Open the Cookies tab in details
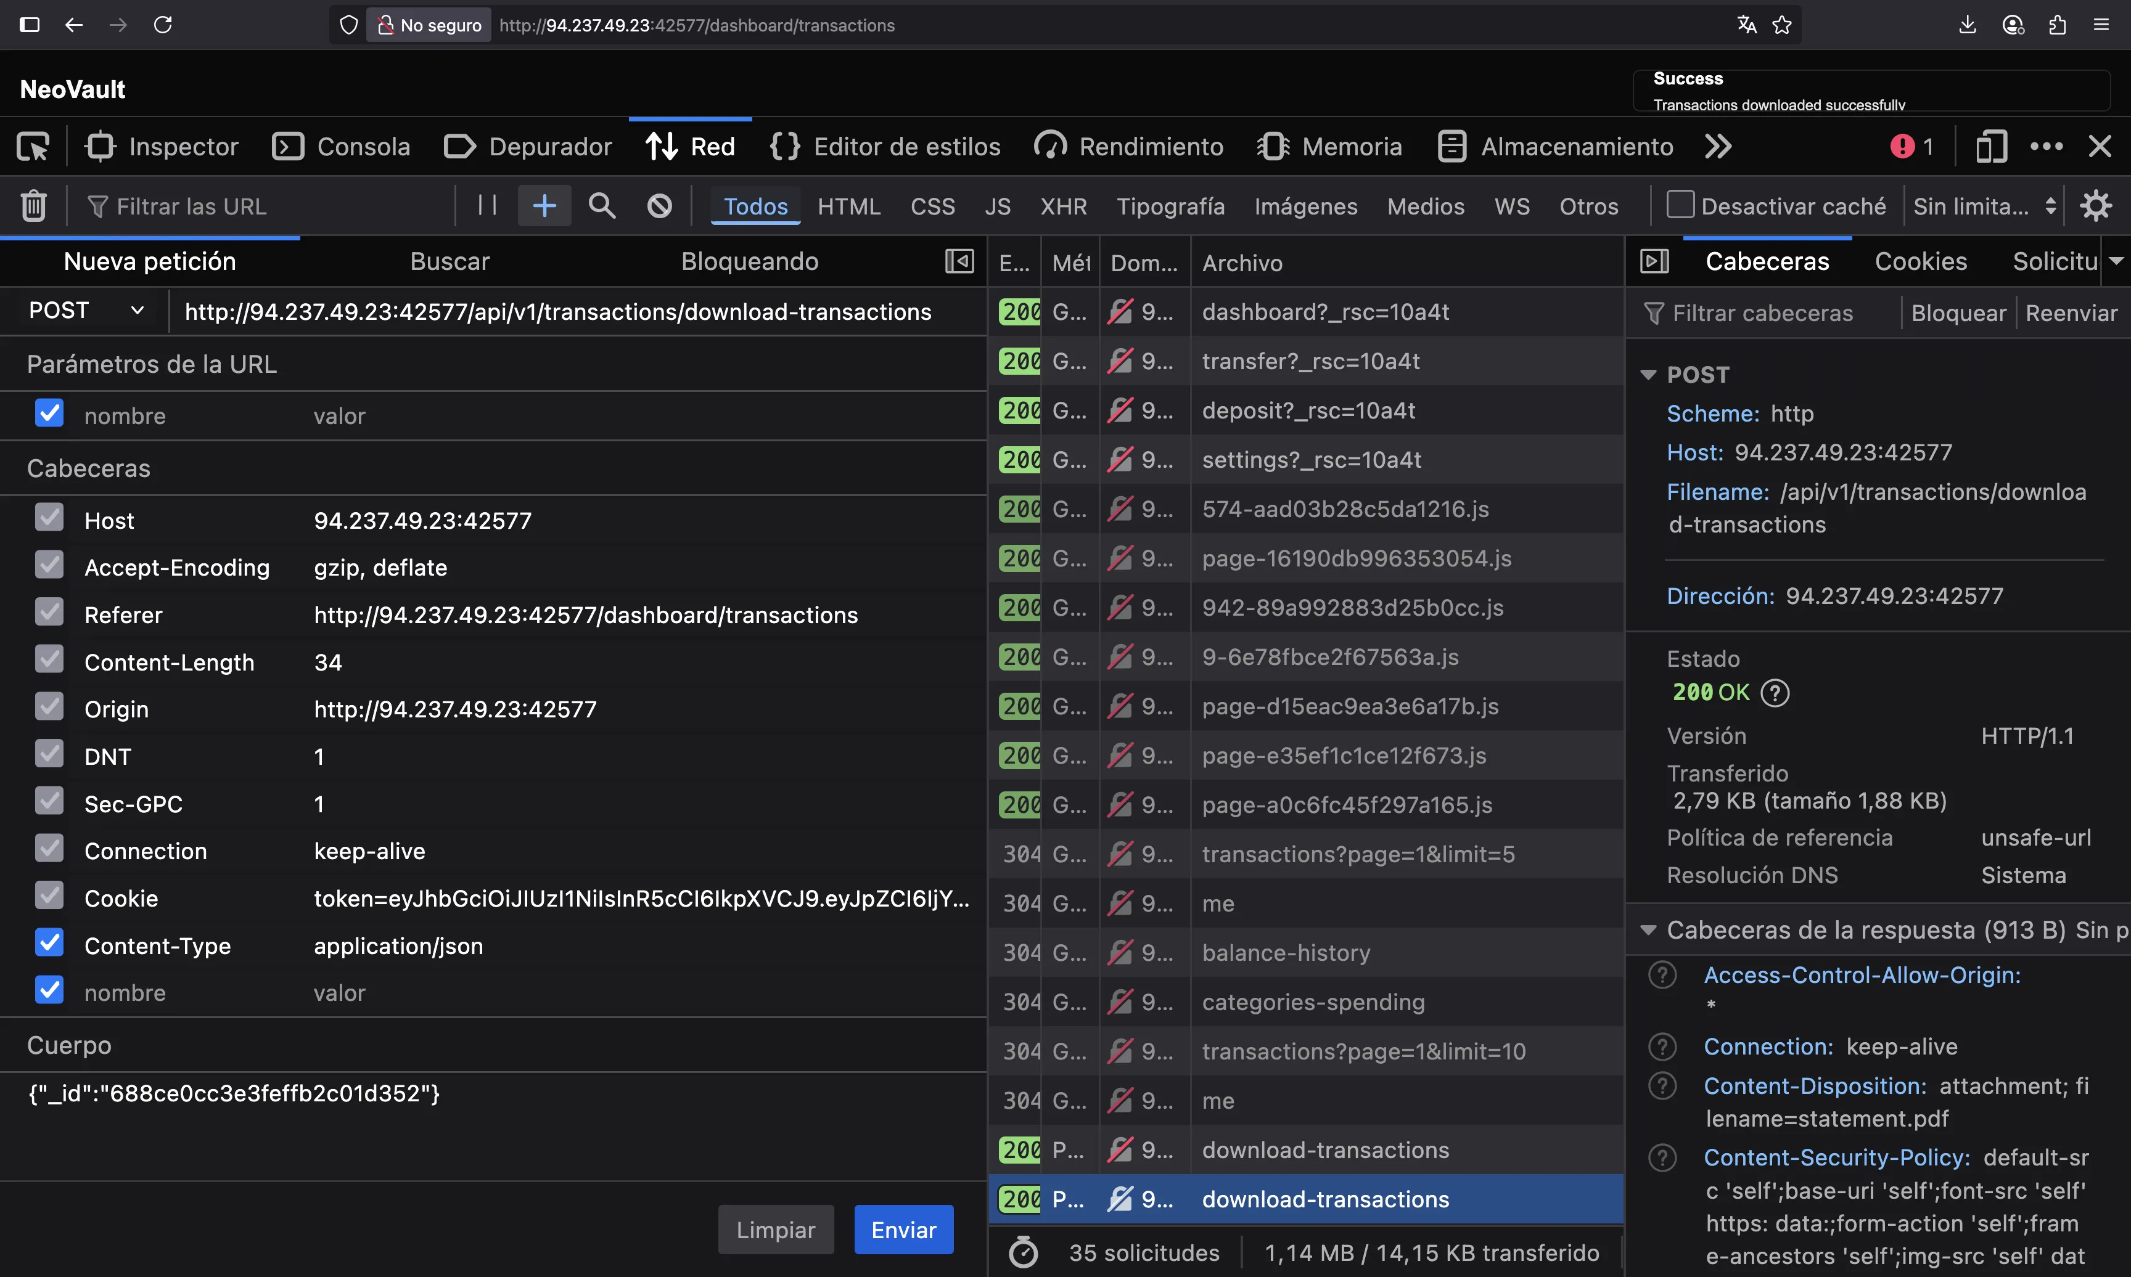 click(x=1921, y=261)
